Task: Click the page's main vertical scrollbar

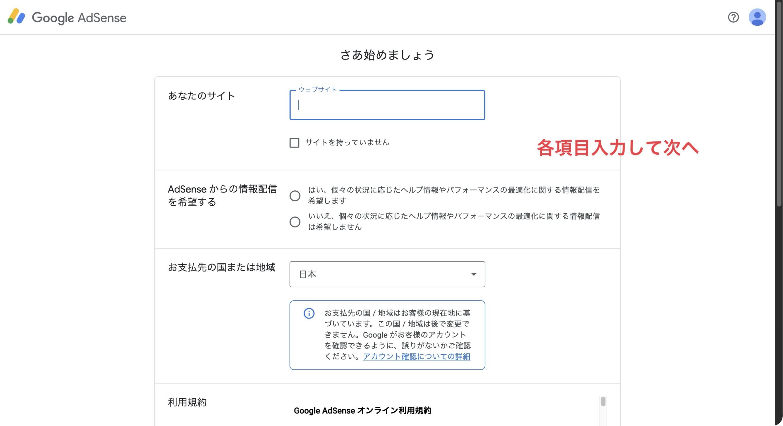Action: (779, 104)
